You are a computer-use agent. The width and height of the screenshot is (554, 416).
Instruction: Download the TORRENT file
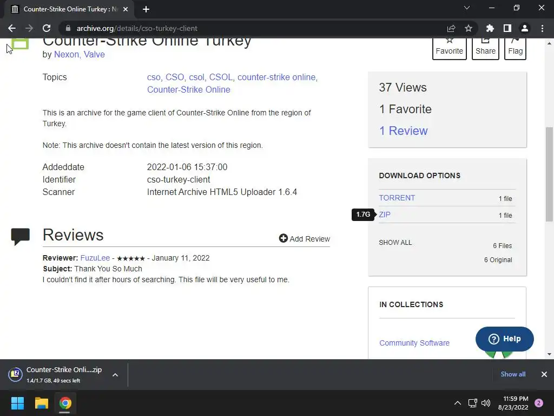pyautogui.click(x=397, y=198)
